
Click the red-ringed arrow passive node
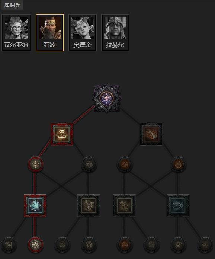[x=35, y=164]
